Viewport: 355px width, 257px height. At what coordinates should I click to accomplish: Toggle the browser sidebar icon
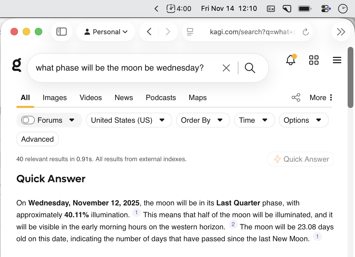[x=61, y=32]
